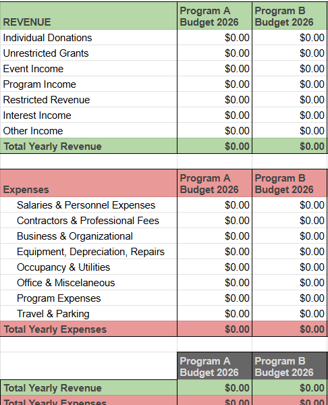This screenshot has height=405, width=328.
Task: Click the Event Income label cell
Action: [x=88, y=68]
